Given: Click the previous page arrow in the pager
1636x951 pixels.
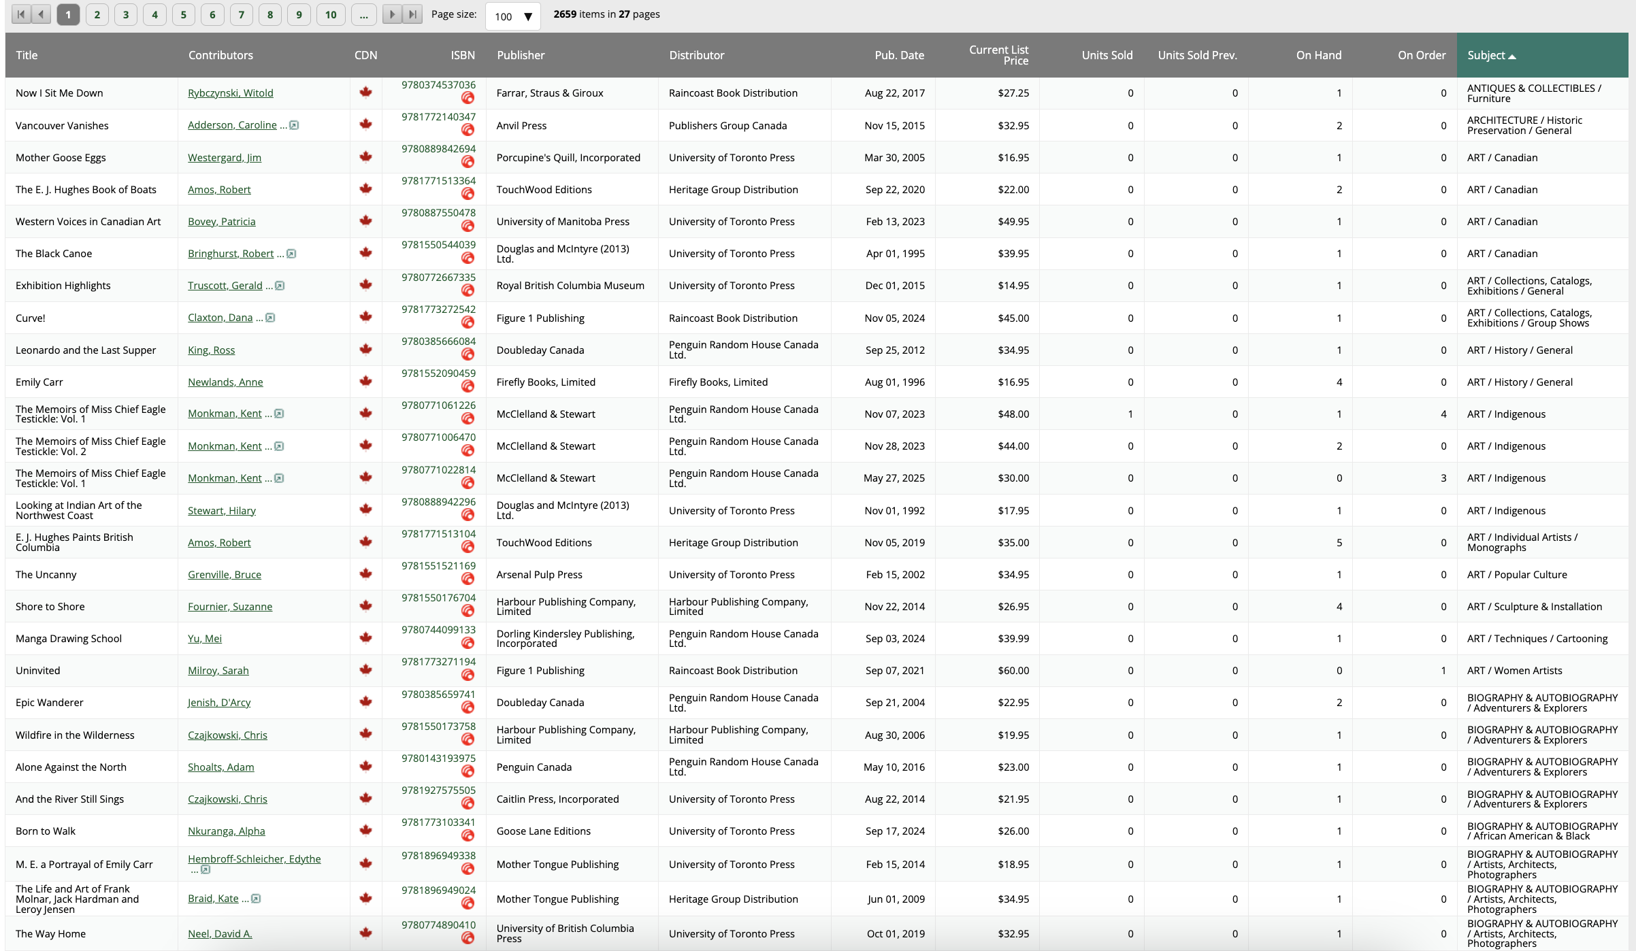Looking at the screenshot, I should pyautogui.click(x=42, y=14).
